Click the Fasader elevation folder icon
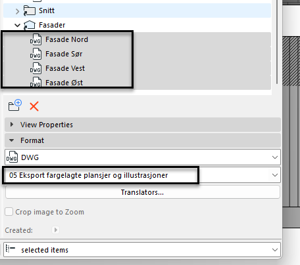 [x=30, y=25]
